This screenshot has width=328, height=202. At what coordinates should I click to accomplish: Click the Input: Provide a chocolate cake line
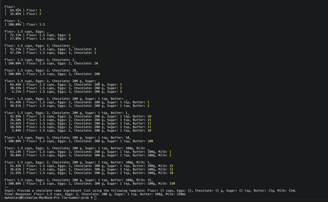(x=150, y=191)
